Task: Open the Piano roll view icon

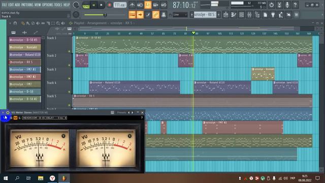Action: click(234, 15)
